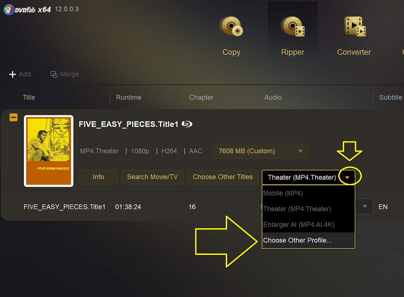404x297 pixels.
Task: Click the Add label next to the plus icon
Action: [x=25, y=74]
